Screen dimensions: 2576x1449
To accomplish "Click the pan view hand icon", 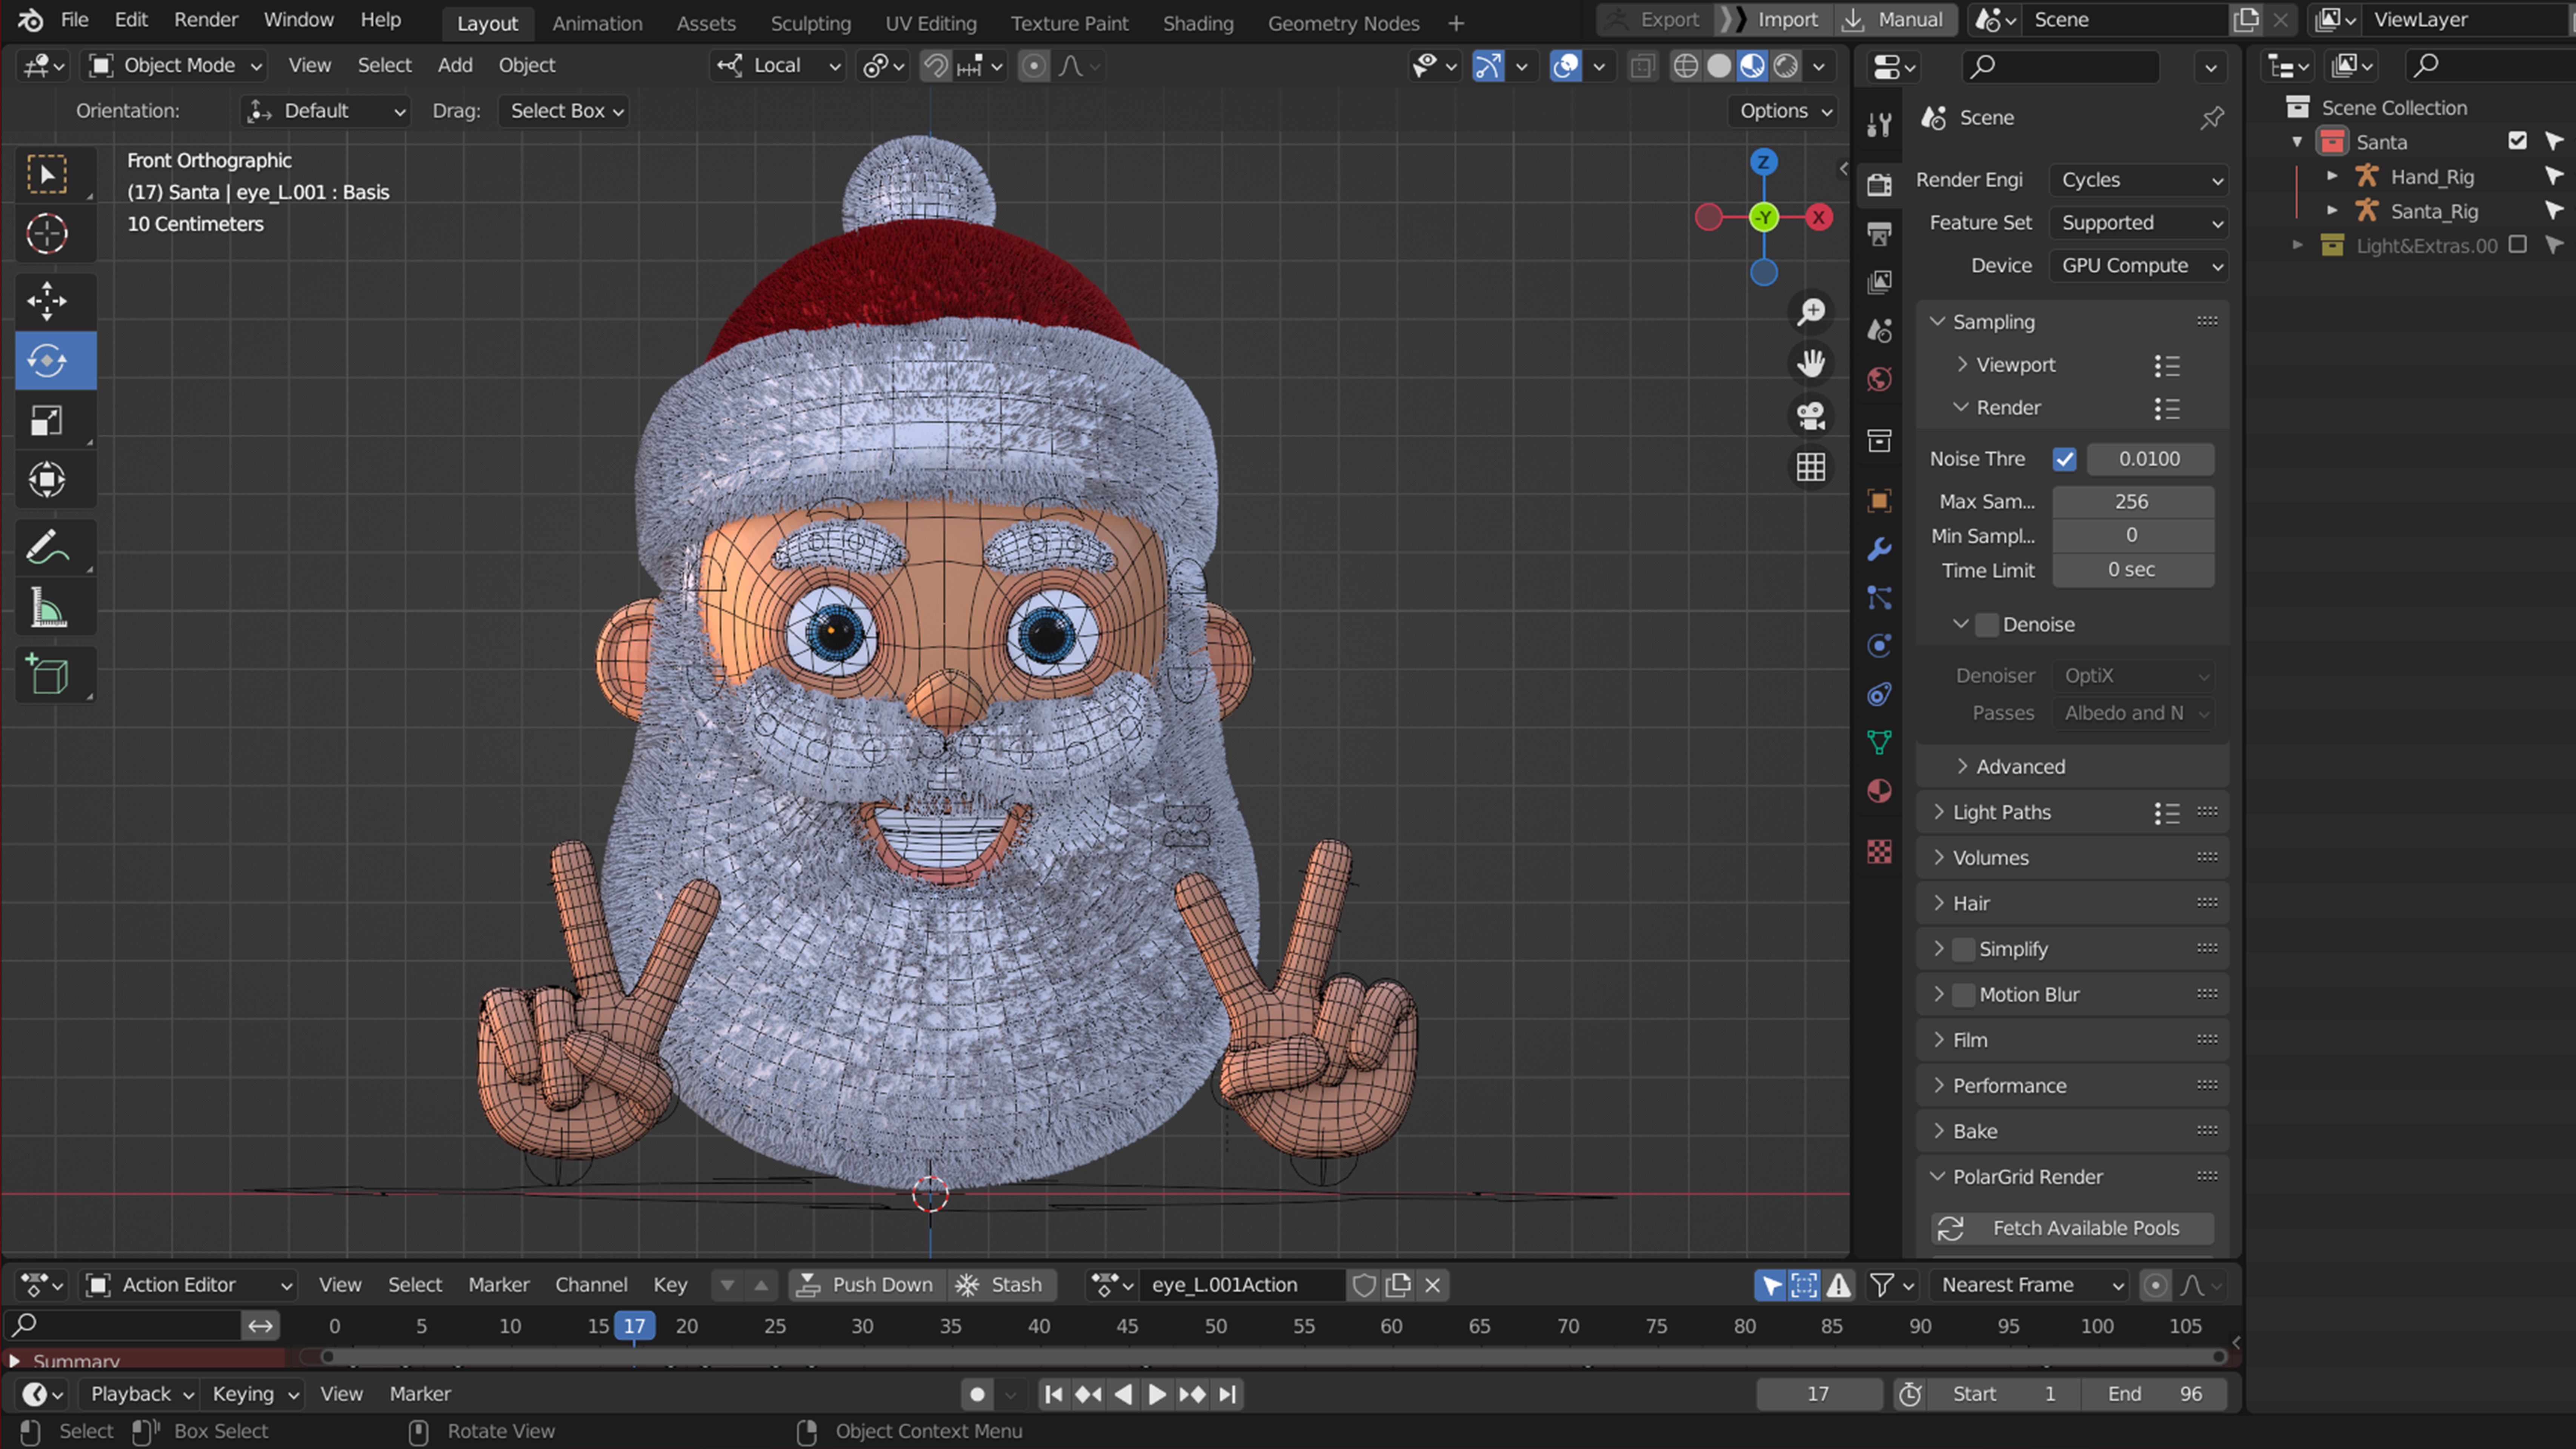I will pyautogui.click(x=1811, y=364).
